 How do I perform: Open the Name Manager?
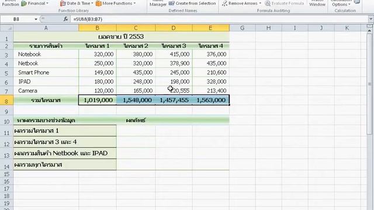[158, 3]
